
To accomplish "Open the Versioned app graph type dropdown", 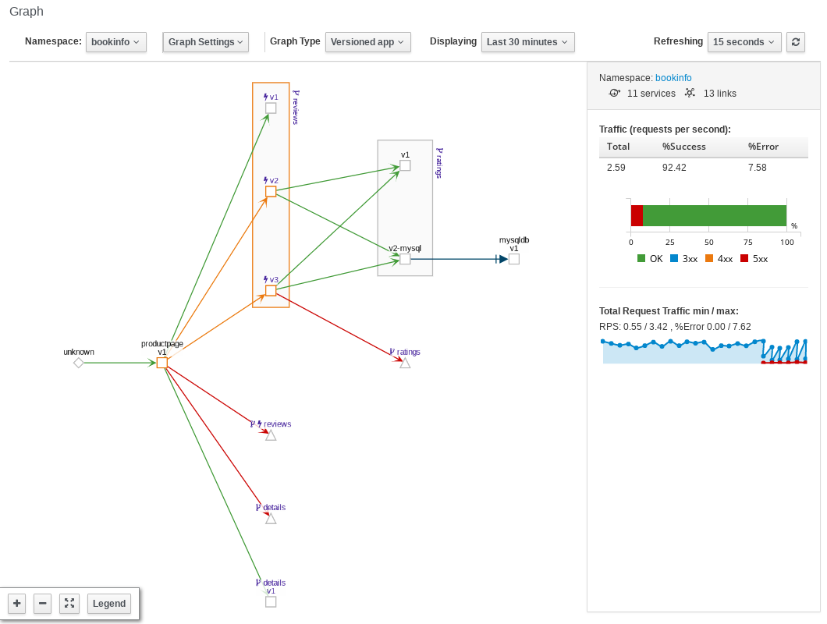I will point(367,42).
